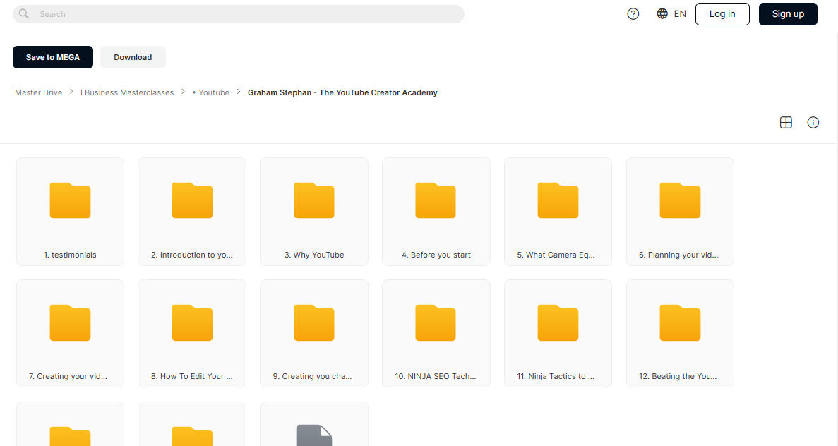Select the '1. testimonials' folder name
Image resolution: width=838 pixels, height=446 pixels.
[x=70, y=255]
